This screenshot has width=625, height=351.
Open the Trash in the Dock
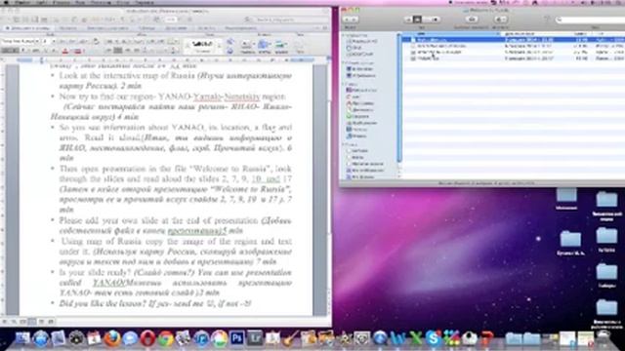coord(604,338)
